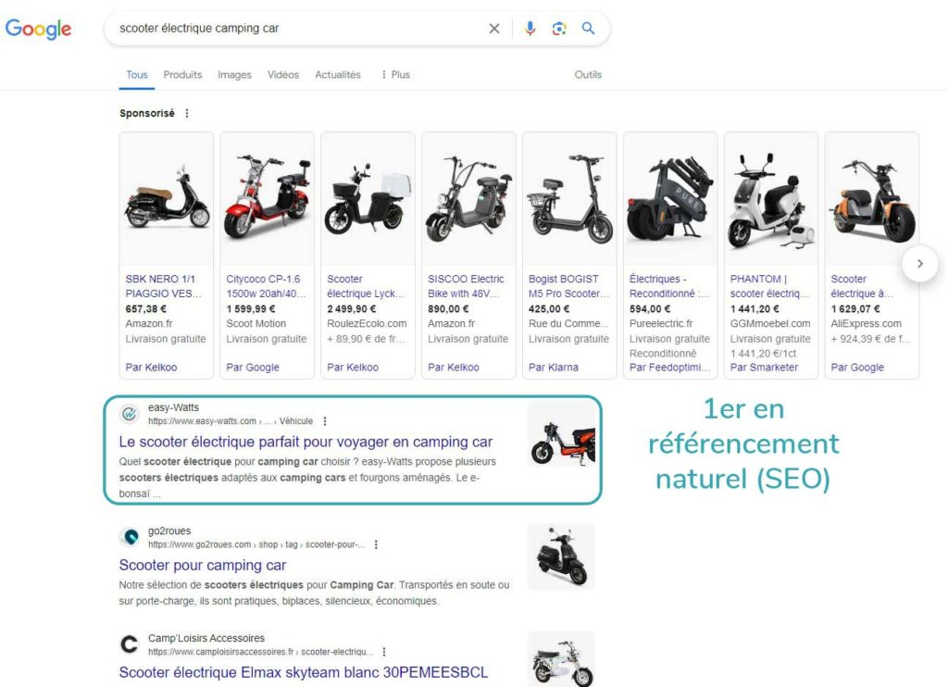Switch to the Vidéos tab
This screenshot has width=948, height=687.
[x=283, y=75]
